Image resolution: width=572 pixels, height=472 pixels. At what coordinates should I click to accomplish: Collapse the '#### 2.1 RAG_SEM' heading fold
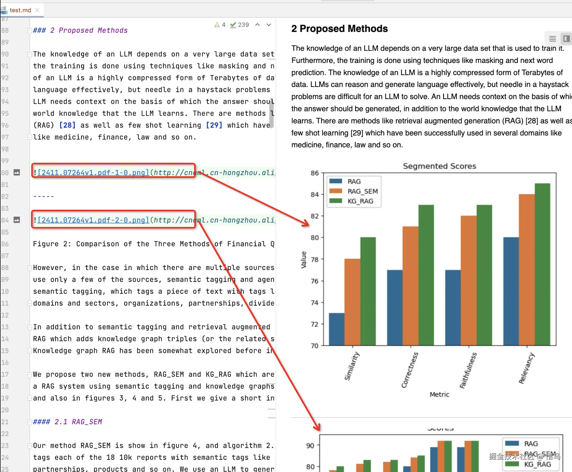click(30, 422)
